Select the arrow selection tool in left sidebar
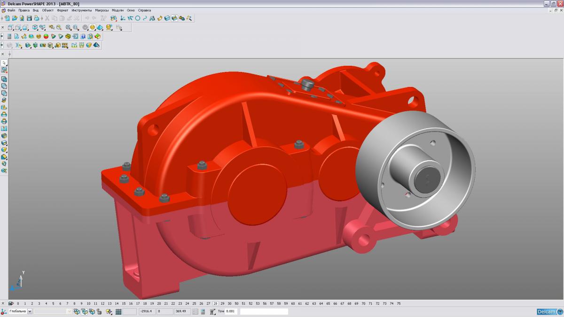The image size is (564, 317). pyautogui.click(x=4, y=62)
